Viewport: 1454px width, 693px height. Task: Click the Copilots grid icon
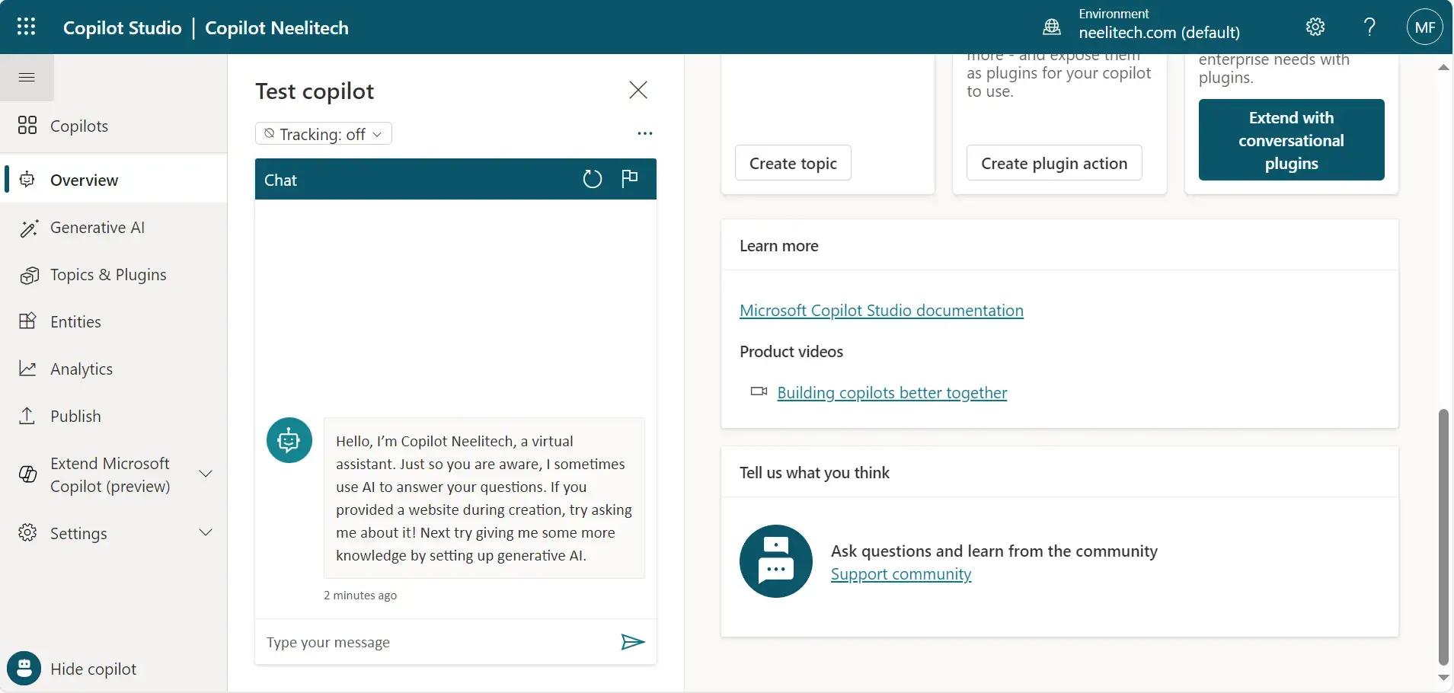coord(27,125)
